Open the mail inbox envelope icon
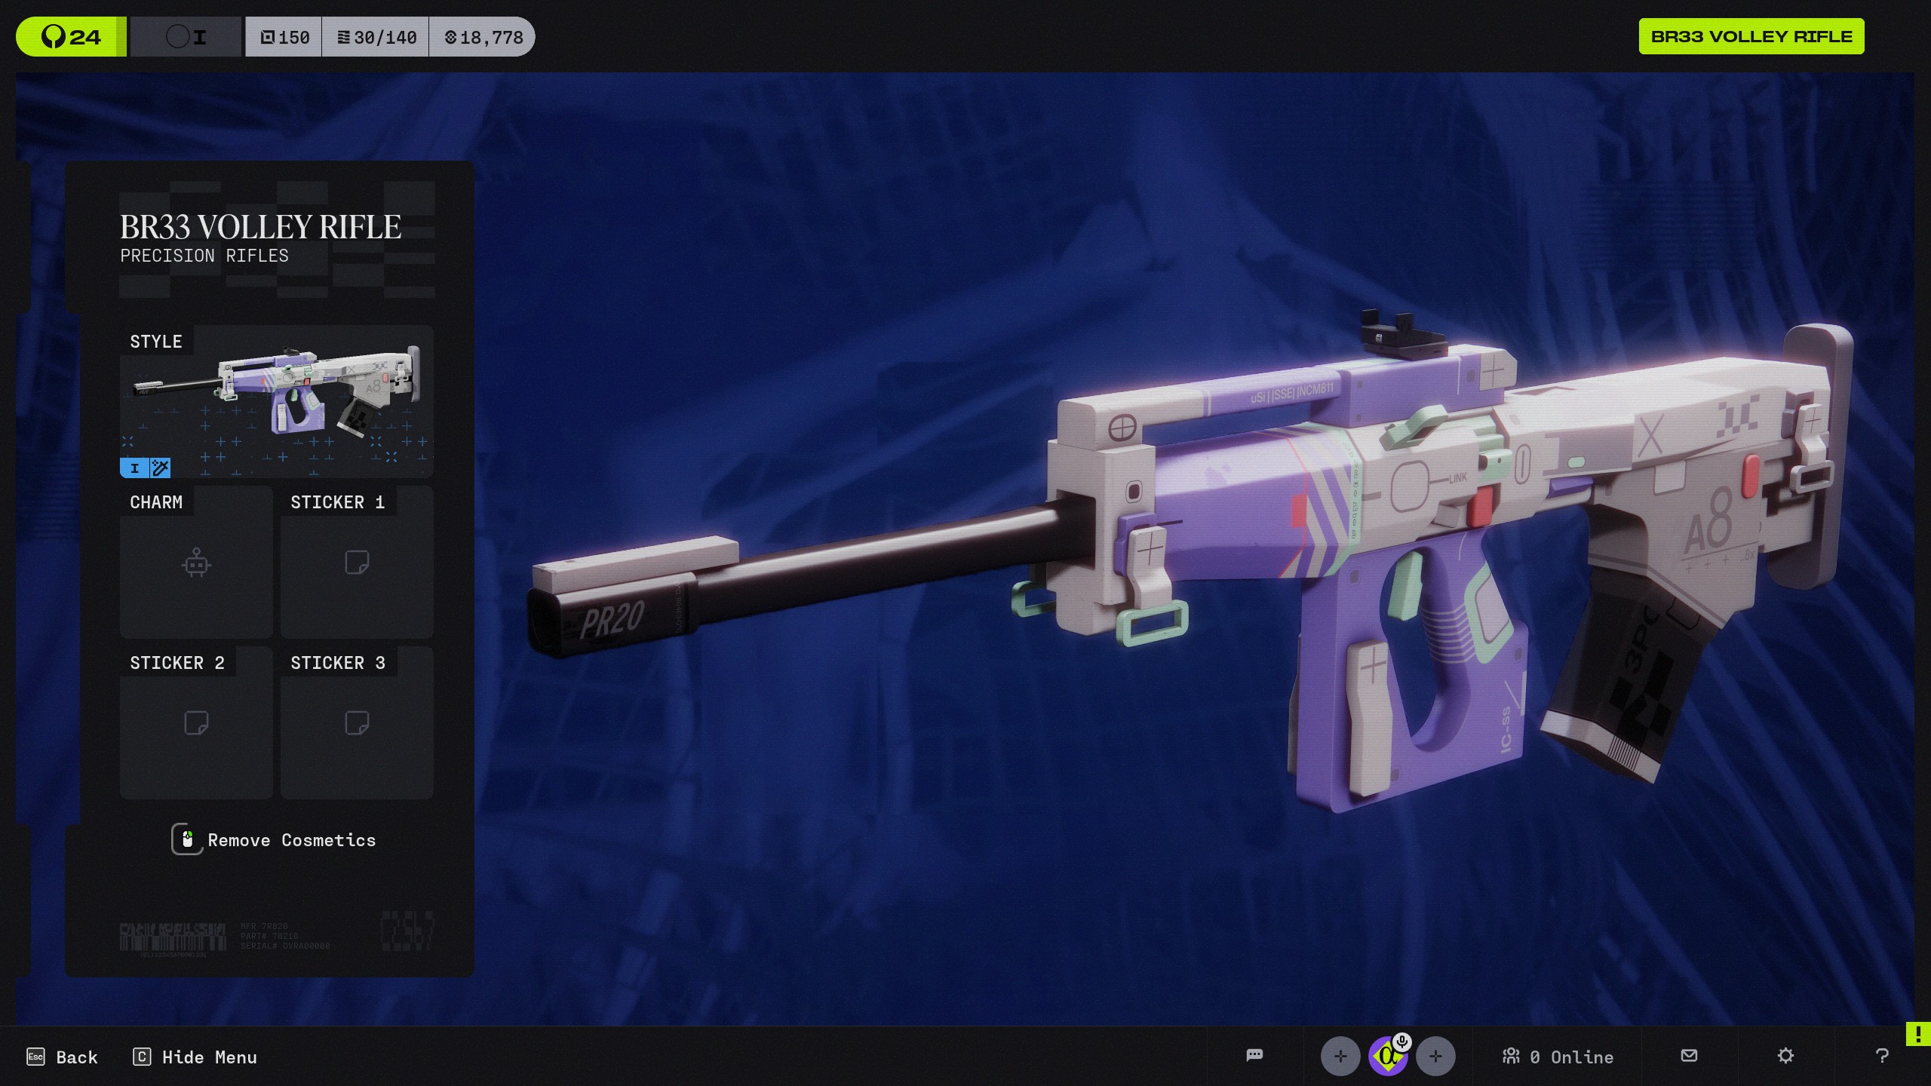 tap(1690, 1056)
